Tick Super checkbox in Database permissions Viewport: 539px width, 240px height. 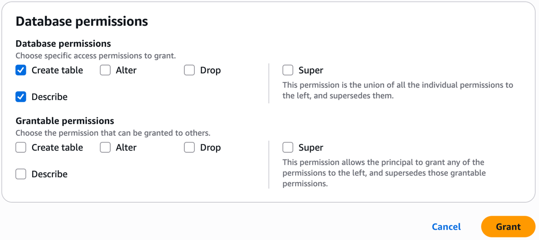coord(288,70)
